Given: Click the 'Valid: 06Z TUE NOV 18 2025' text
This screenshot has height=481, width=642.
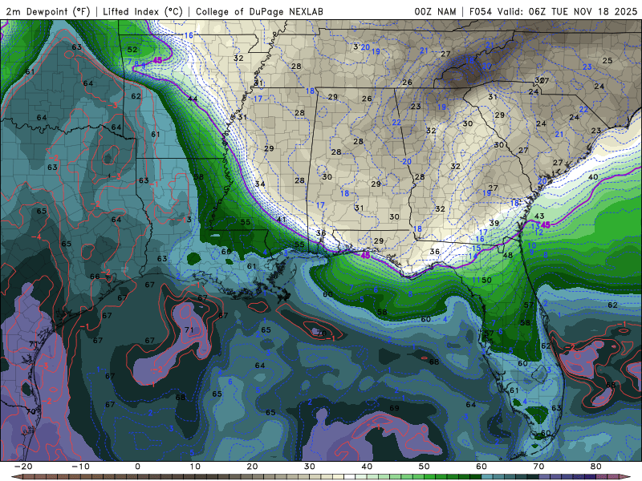Looking at the screenshot, I should [567, 12].
